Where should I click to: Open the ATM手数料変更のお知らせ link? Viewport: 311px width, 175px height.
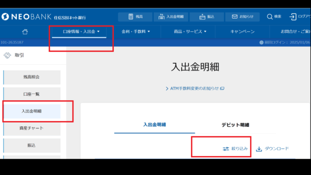[x=195, y=88]
